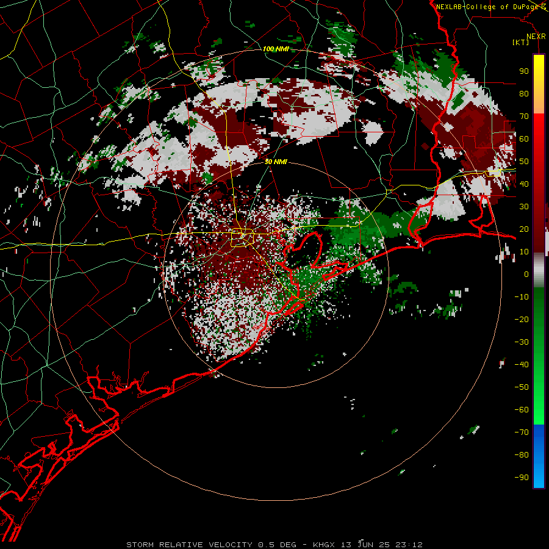This screenshot has height=549, width=549.
Task: Select the "60" velocity scale label
Action: 524,138
